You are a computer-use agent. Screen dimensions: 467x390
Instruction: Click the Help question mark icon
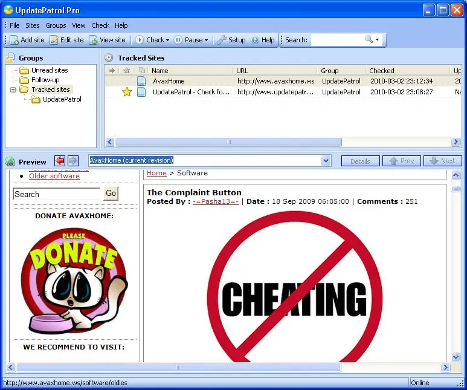tap(255, 40)
